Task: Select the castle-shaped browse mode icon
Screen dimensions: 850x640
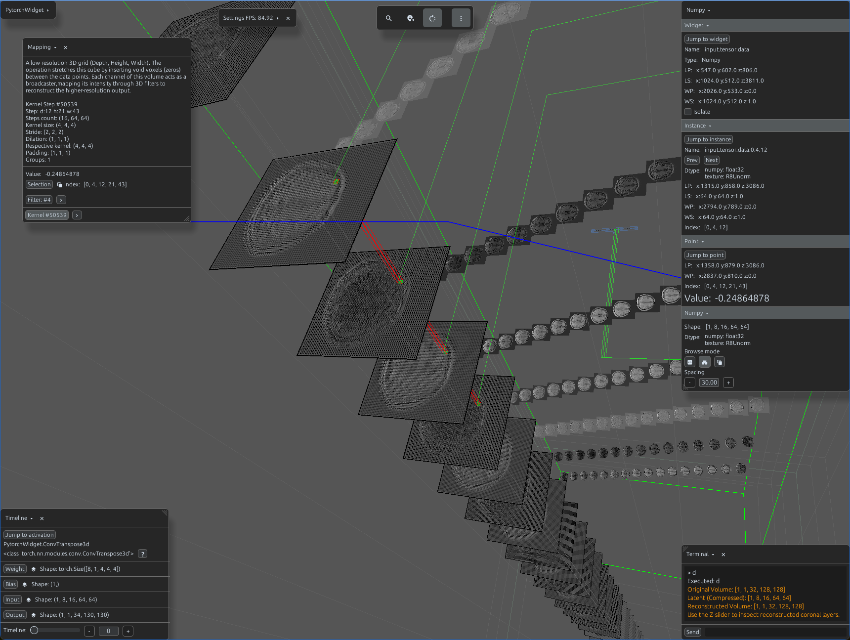Action: coord(705,362)
